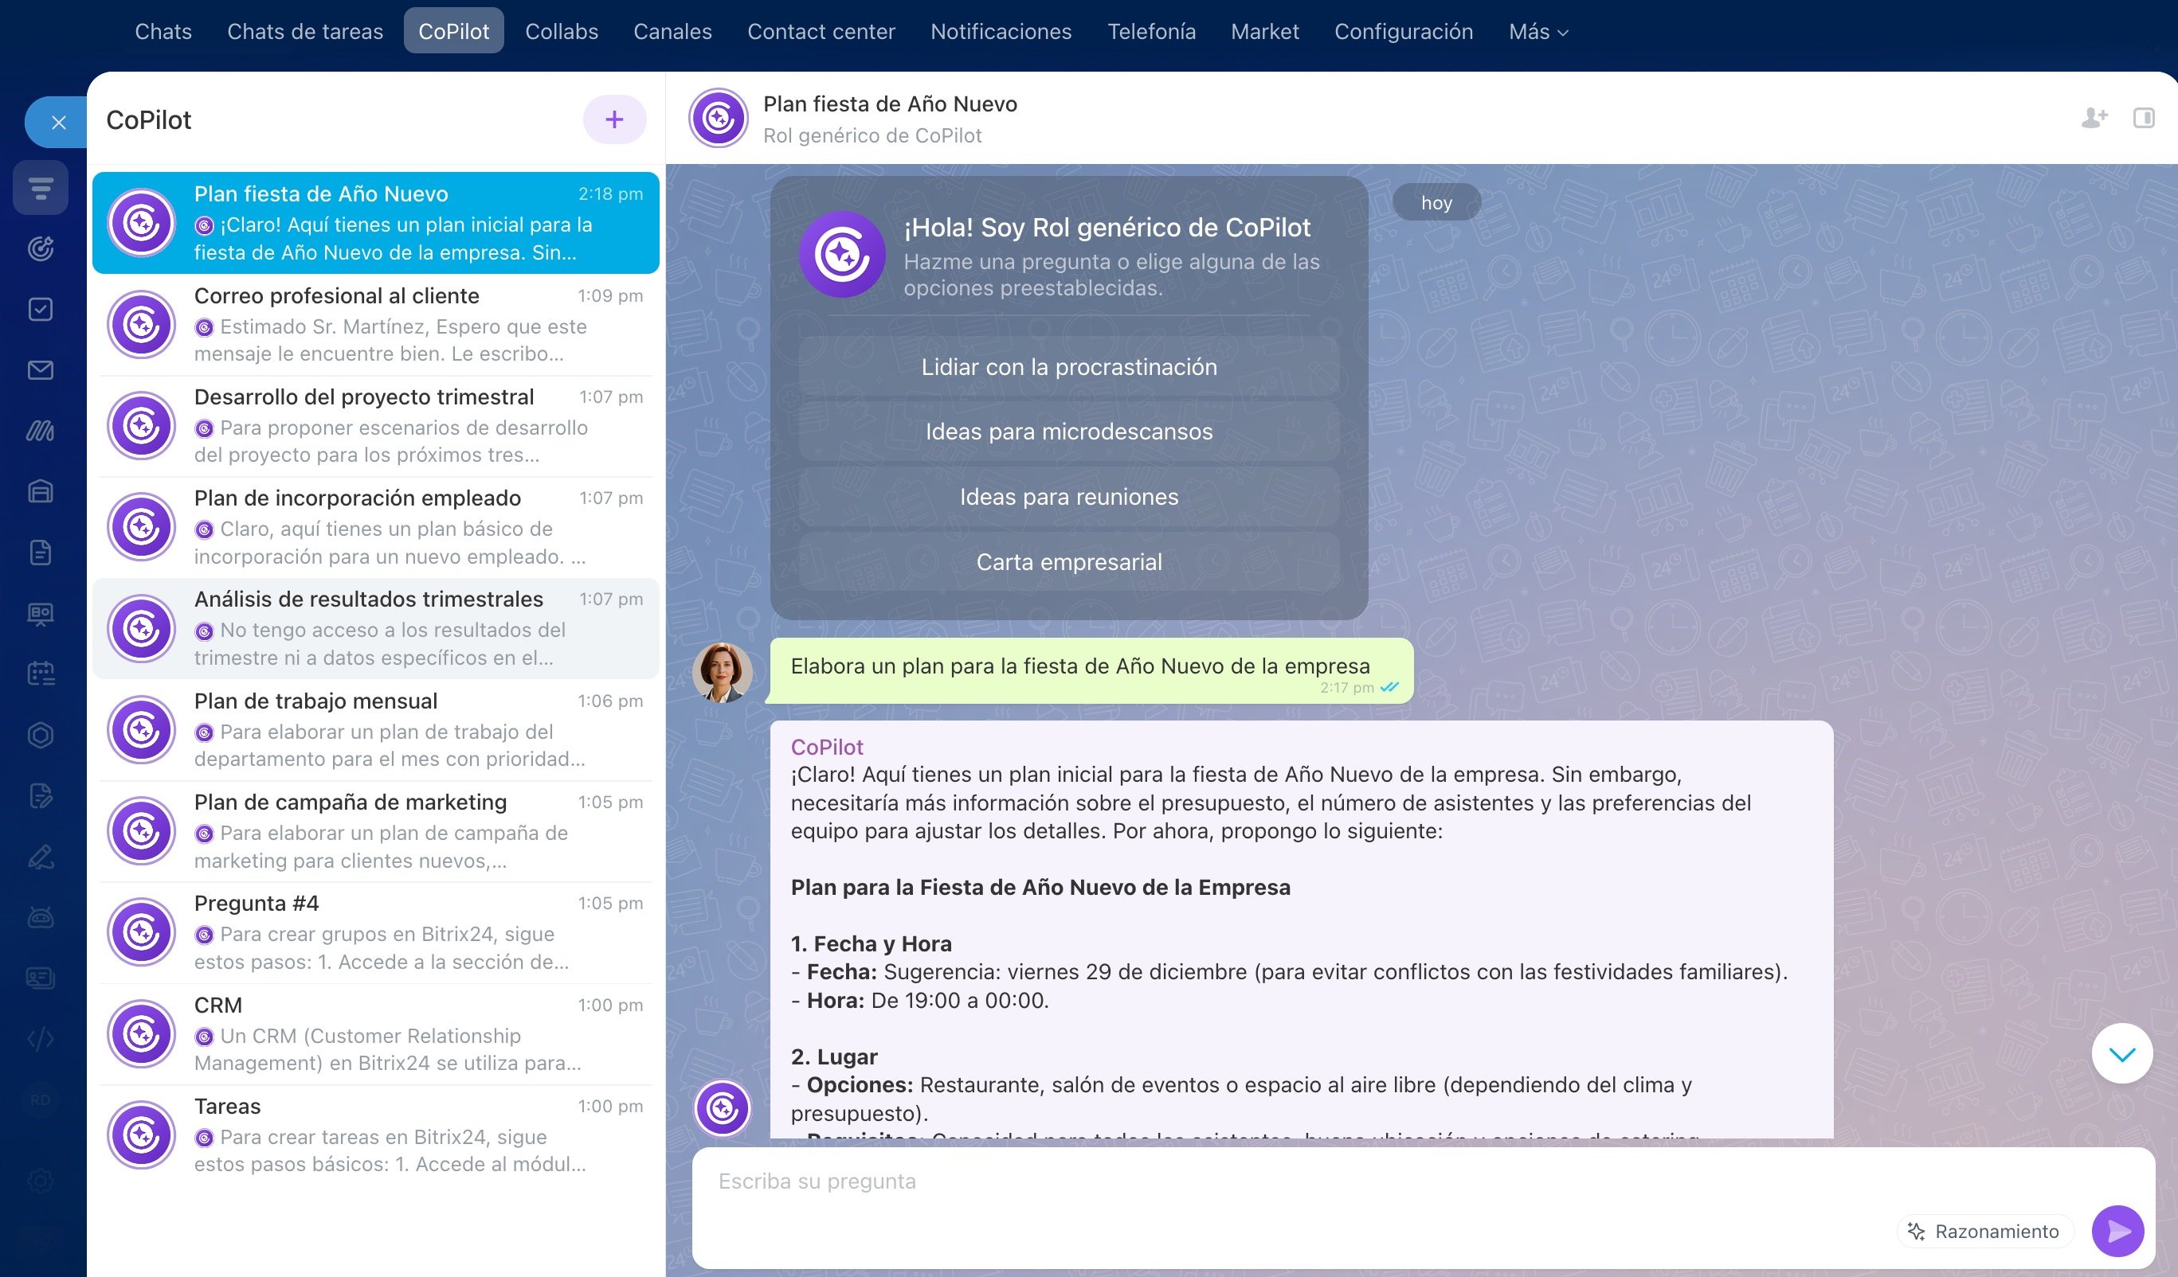Screen dimensions: 2178x1277
Task: Open the calendar icon in left sidebar
Action: click(41, 673)
